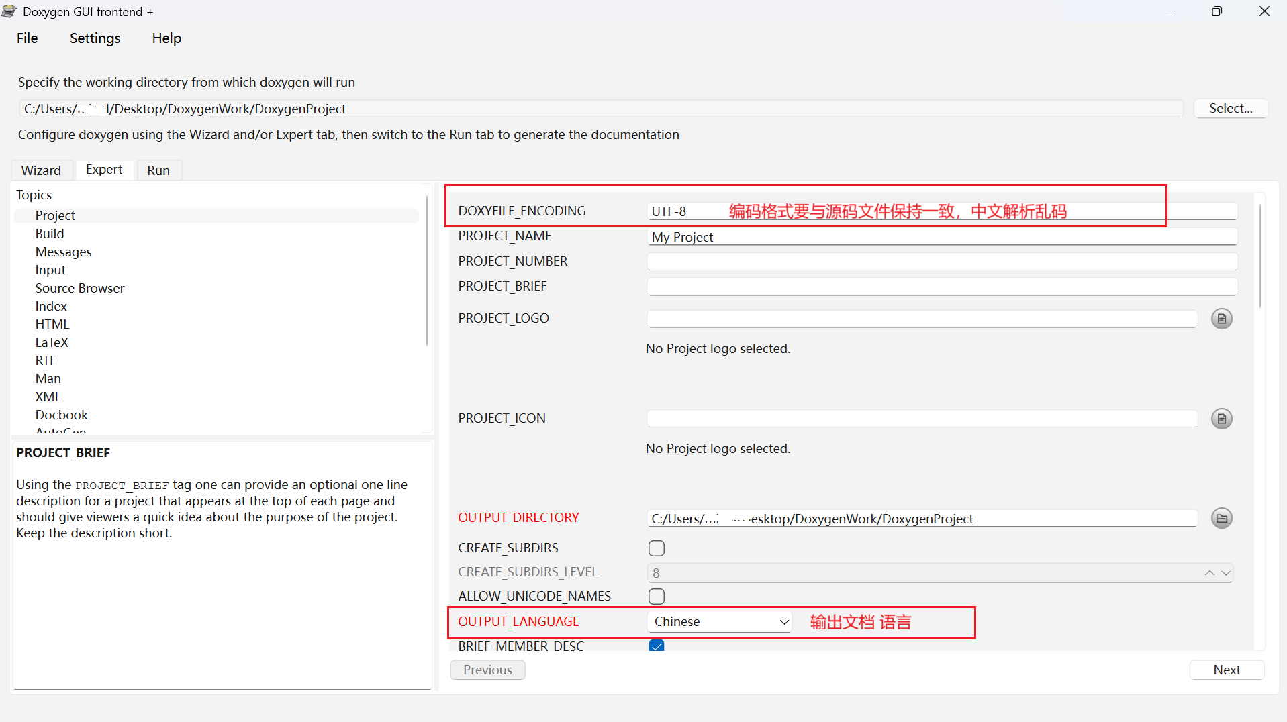This screenshot has height=722, width=1287.
Task: Switch to the Wizard tab
Action: tap(41, 170)
